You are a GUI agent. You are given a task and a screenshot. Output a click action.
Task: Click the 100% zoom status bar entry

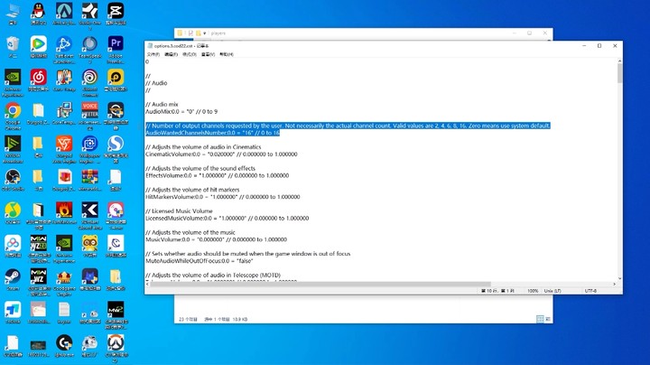533,291
